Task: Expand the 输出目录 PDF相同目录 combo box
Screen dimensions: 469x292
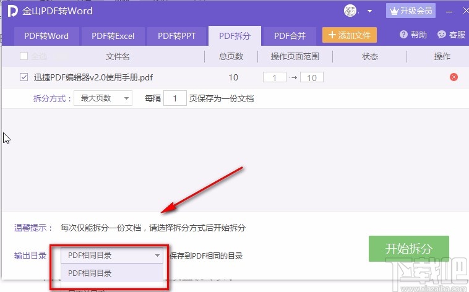Action: point(112,255)
